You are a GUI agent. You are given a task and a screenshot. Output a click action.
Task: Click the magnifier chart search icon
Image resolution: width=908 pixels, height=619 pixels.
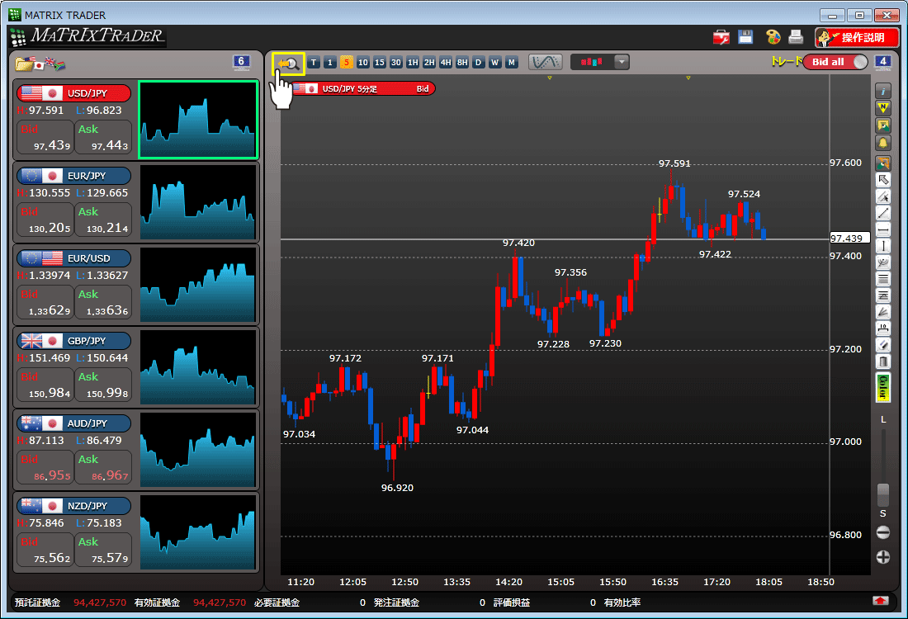288,63
